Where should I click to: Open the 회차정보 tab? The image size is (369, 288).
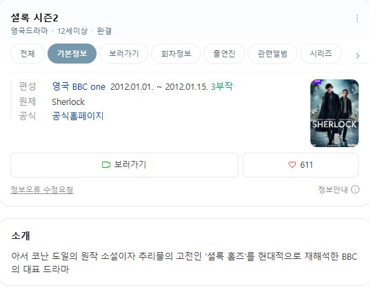176,54
